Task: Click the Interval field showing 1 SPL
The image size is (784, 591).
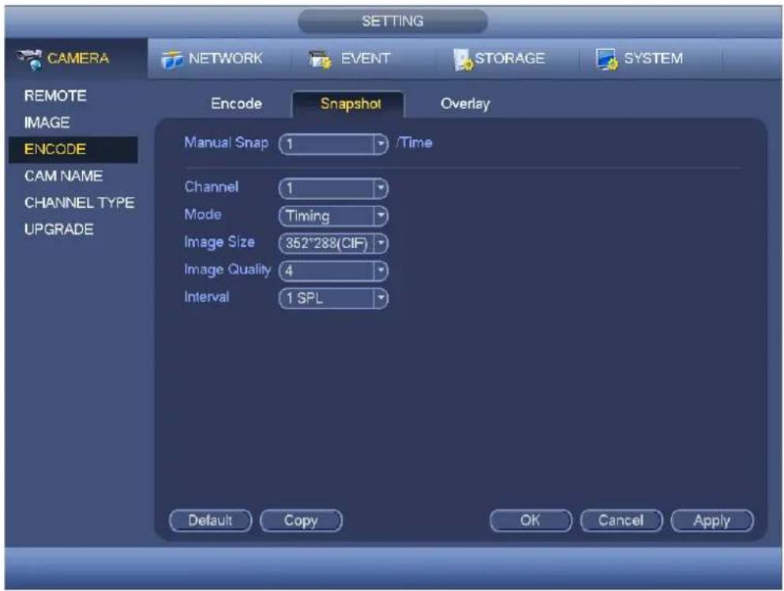Action: [x=333, y=299]
